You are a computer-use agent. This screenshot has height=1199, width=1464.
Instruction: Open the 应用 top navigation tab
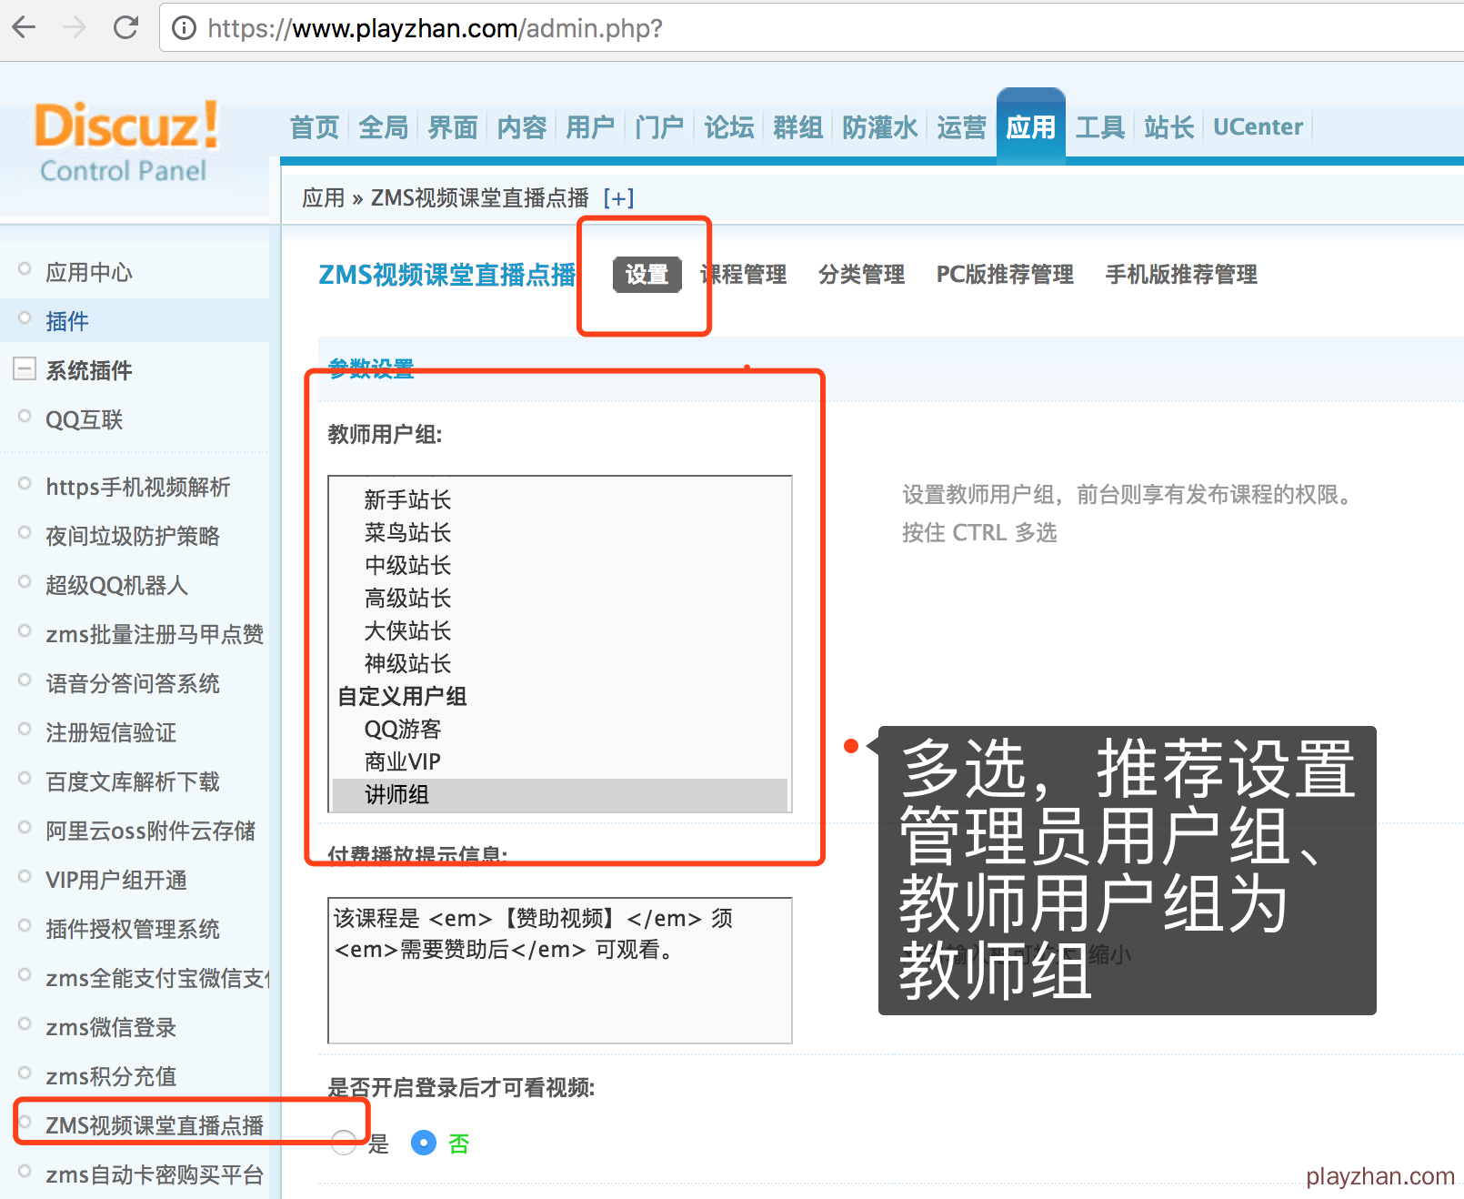1030,127
